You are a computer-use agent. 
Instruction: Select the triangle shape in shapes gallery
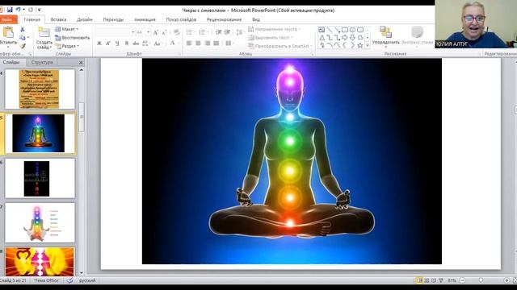(322, 38)
